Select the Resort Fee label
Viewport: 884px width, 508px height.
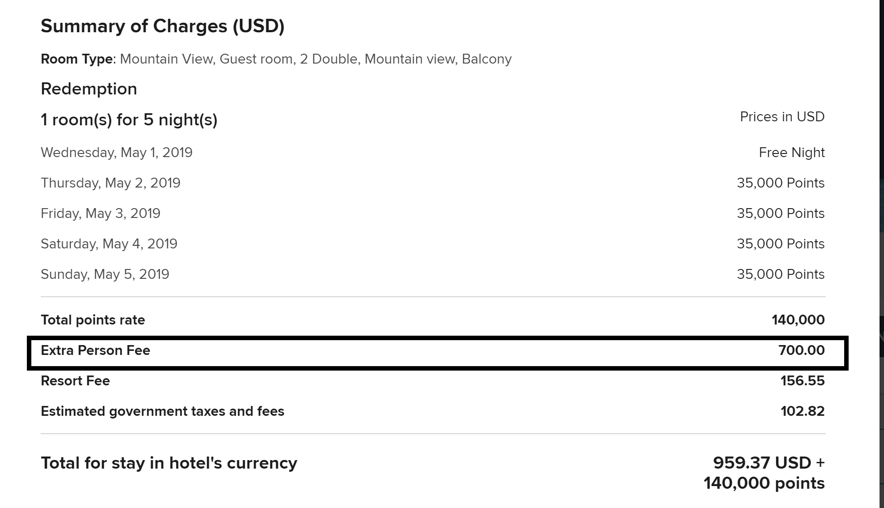pos(75,381)
